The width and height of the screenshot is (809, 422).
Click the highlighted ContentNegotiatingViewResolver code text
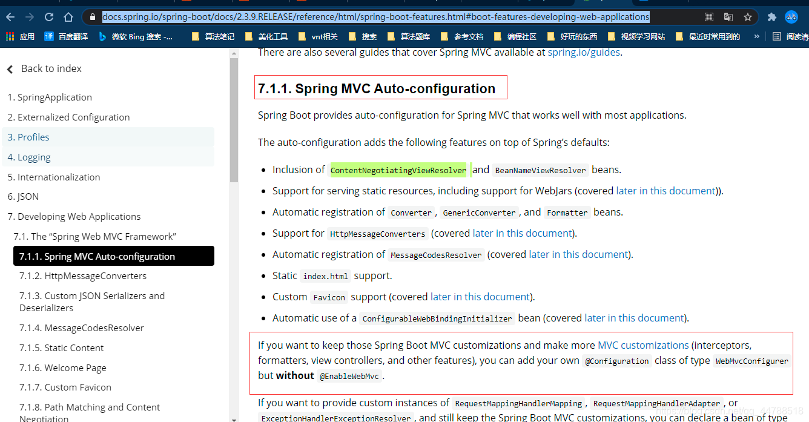(x=398, y=170)
